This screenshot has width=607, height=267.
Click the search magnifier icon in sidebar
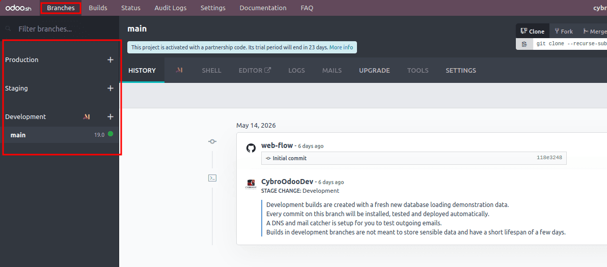(x=7, y=28)
